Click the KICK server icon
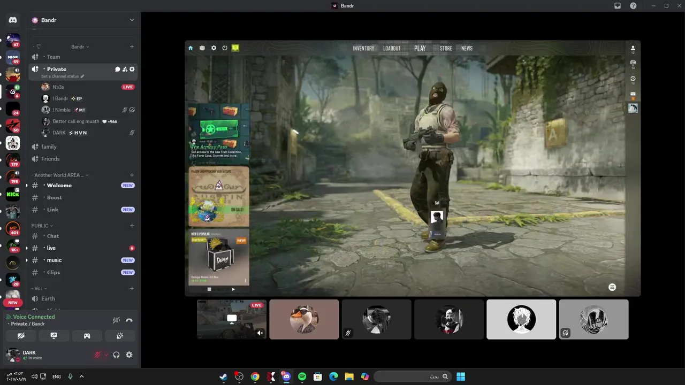685x385 pixels. 13,195
